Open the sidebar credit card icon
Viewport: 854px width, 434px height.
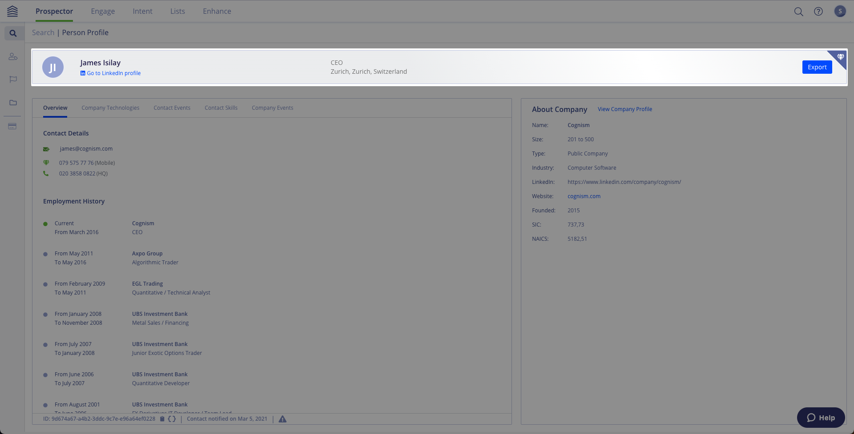click(12, 127)
